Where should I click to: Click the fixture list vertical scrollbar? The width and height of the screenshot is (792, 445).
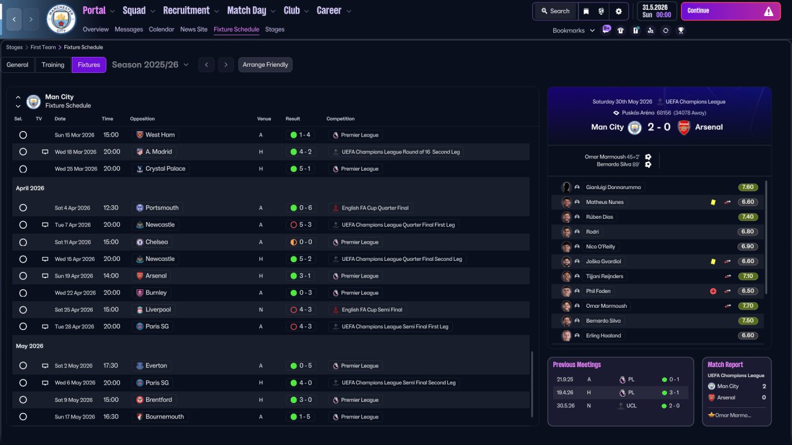click(x=532, y=383)
